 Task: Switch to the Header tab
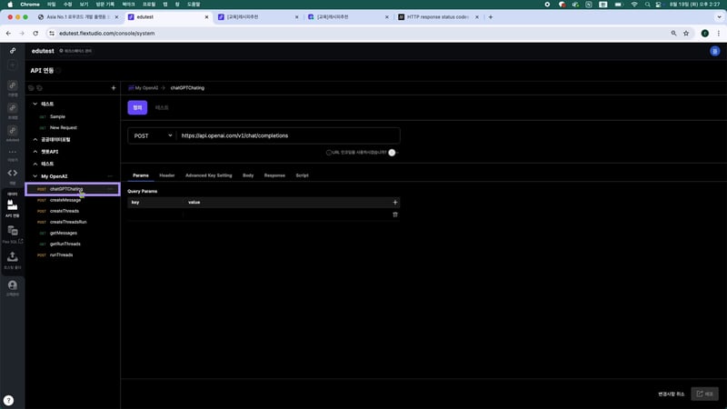point(167,175)
